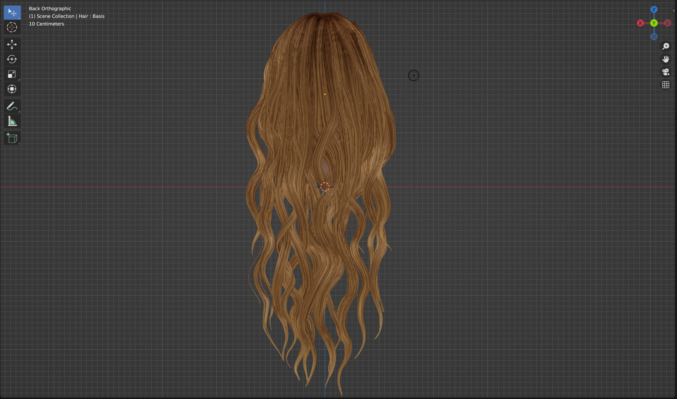Expand the hidden sidebar with the arrow
Image resolution: width=677 pixels, height=399 pixels.
(674, 11)
